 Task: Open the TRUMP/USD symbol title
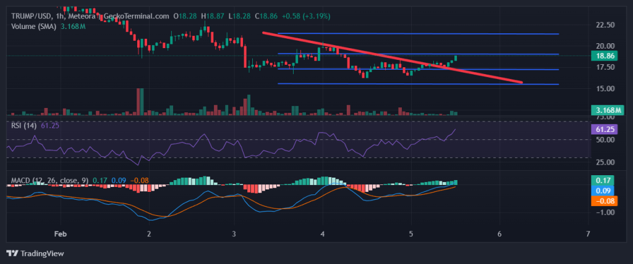(x=32, y=16)
